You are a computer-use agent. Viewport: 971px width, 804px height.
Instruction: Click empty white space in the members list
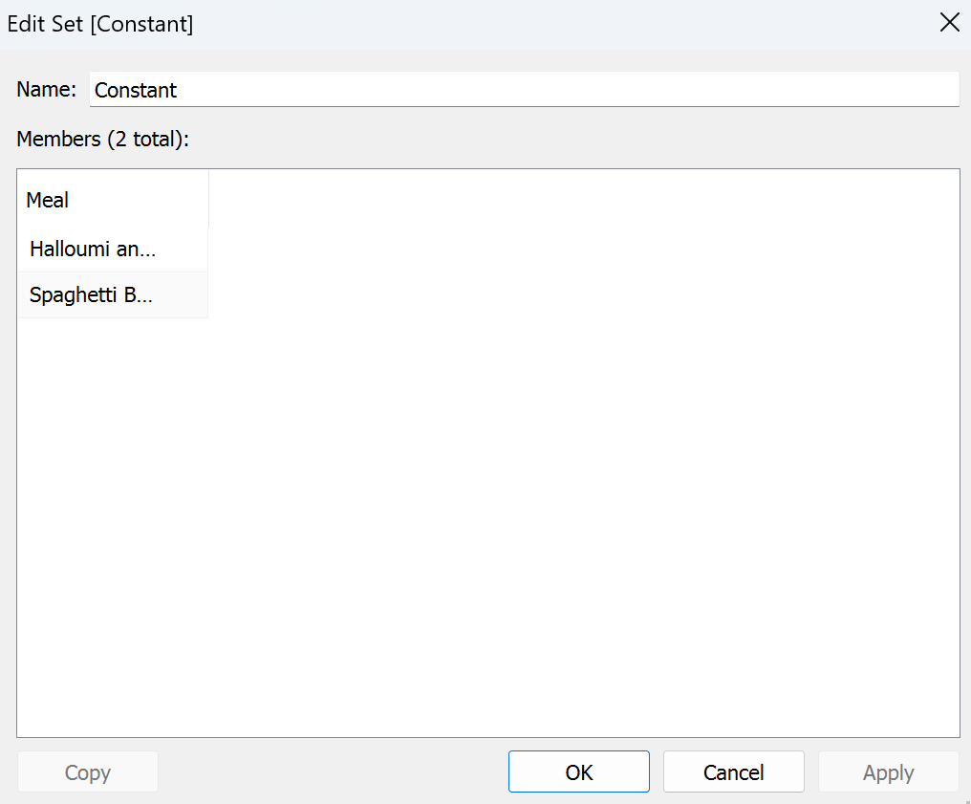coord(573,478)
